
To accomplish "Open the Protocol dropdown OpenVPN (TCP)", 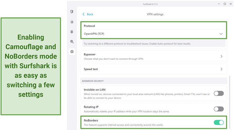I will click(x=154, y=34).
